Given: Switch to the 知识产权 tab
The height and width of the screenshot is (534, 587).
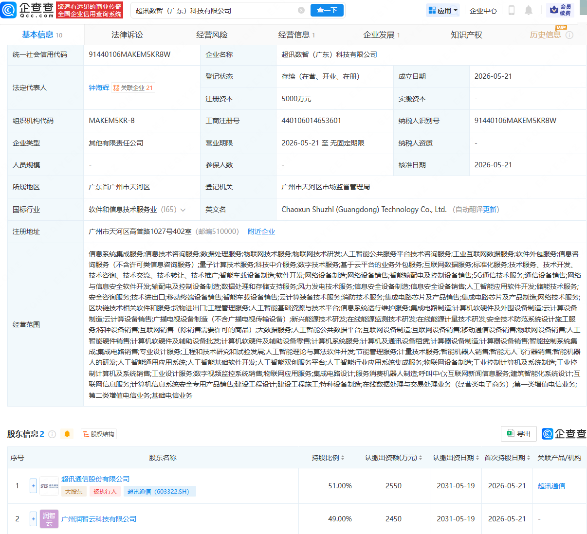Looking at the screenshot, I should (466, 35).
